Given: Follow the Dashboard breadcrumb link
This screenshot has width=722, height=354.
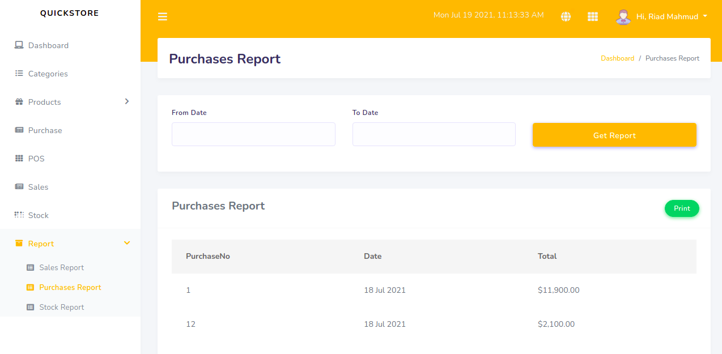Looking at the screenshot, I should tap(617, 58).
